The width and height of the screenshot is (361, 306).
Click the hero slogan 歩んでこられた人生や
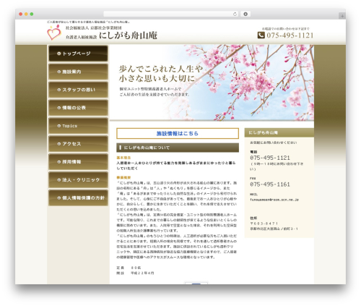click(x=161, y=69)
